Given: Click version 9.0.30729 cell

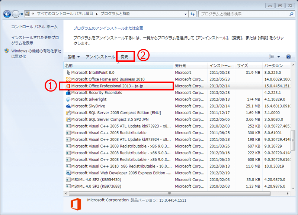Looking at the screenshot, I should click(273, 146).
